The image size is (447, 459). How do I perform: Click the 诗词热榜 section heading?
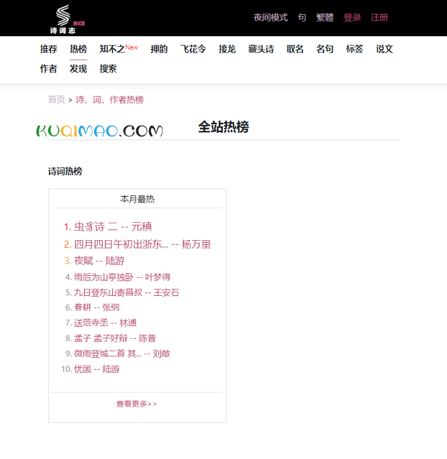point(65,171)
